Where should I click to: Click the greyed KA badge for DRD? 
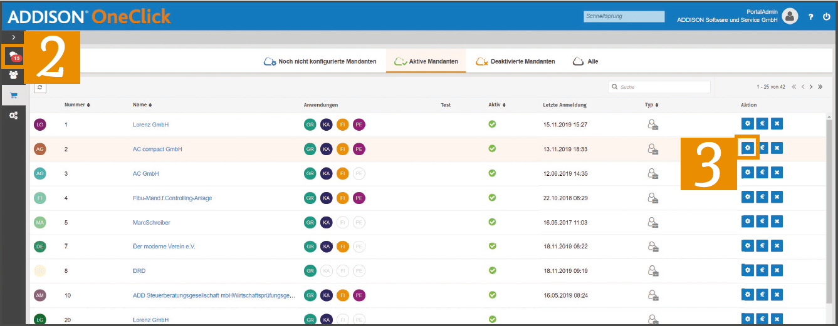click(x=327, y=271)
